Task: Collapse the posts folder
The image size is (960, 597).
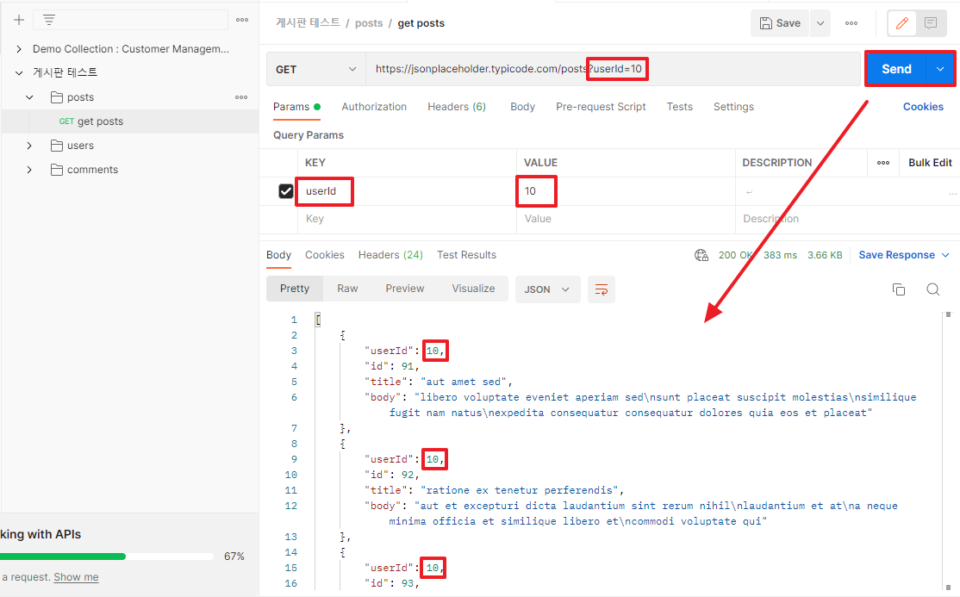Action: click(x=29, y=97)
